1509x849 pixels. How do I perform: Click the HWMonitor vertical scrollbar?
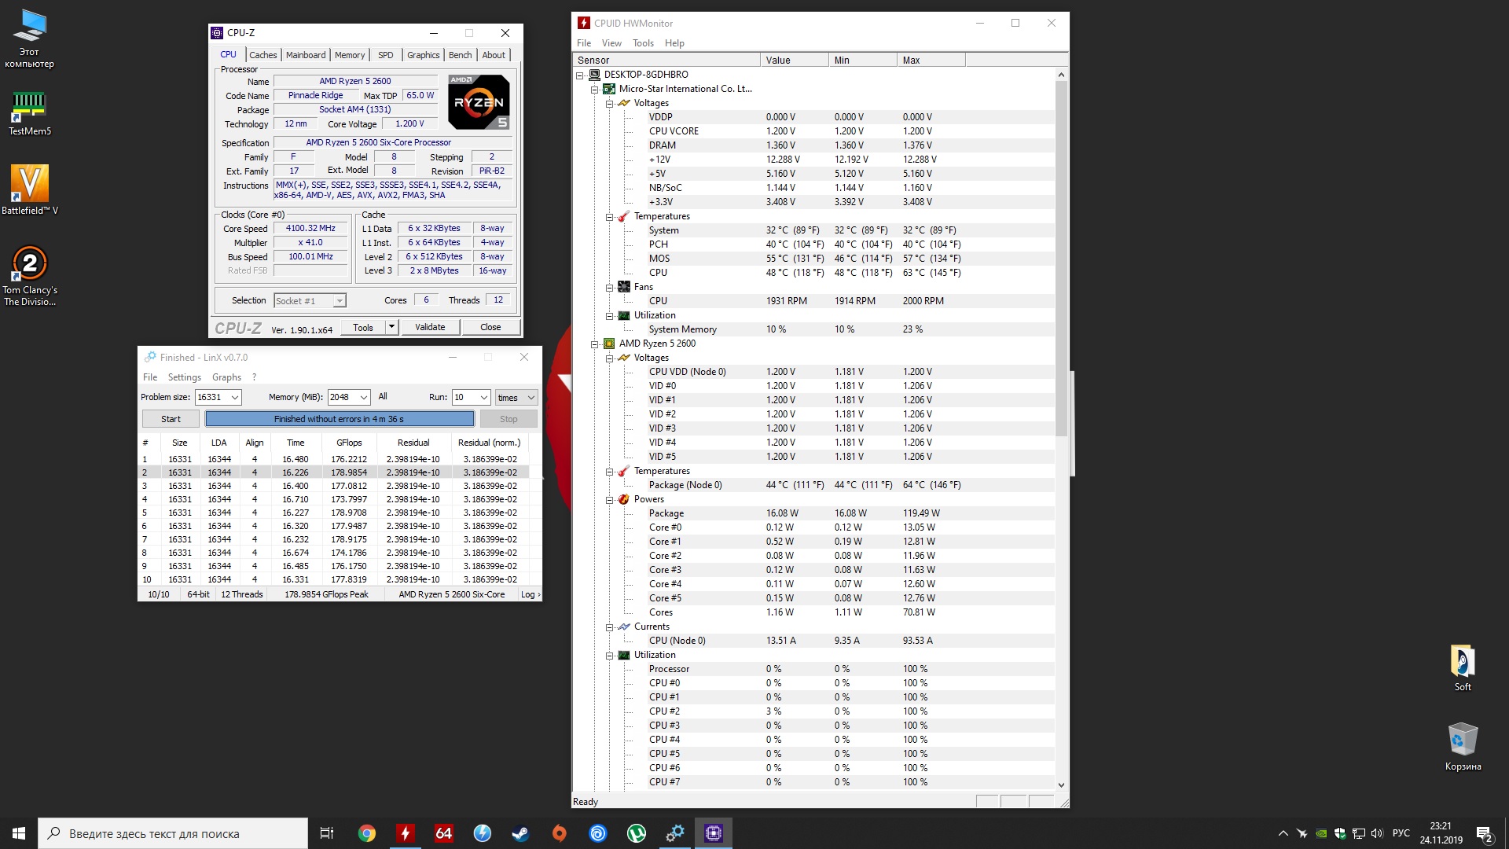[x=1061, y=259]
